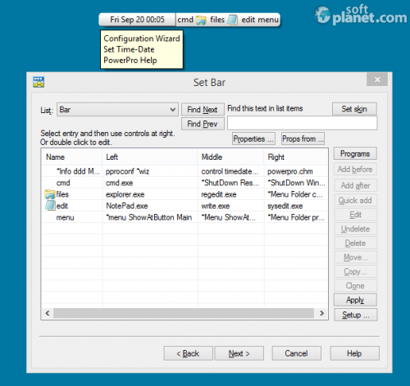Click the menu button on the bar

(x=268, y=20)
